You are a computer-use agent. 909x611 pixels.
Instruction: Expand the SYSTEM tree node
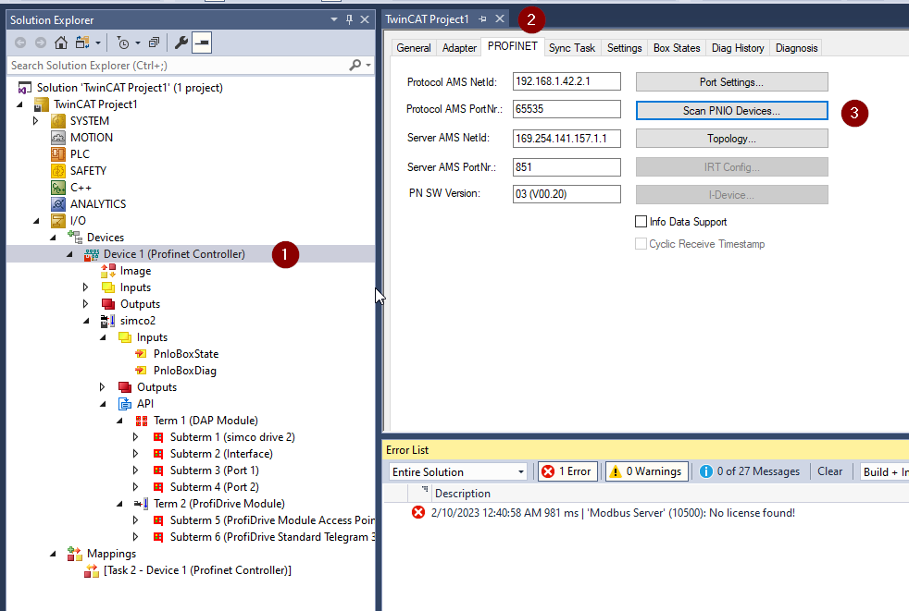point(35,121)
